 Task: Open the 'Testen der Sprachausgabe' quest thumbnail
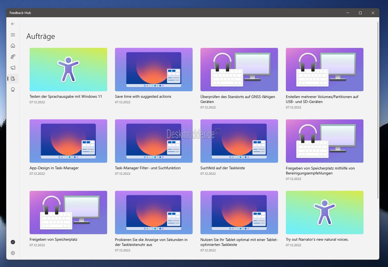pos(68,70)
